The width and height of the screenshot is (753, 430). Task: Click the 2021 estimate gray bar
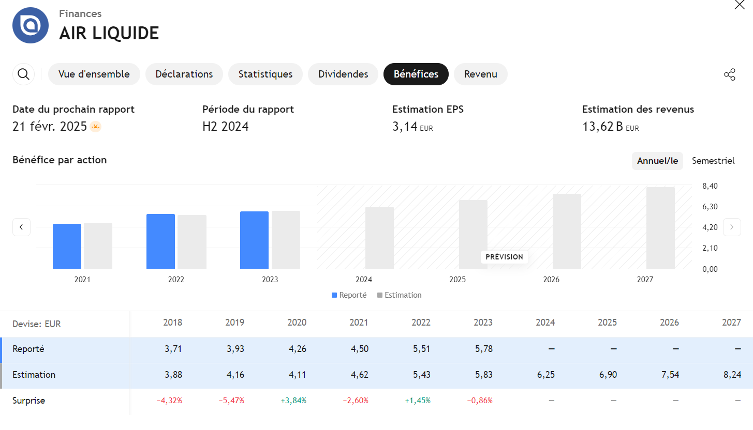coord(98,246)
